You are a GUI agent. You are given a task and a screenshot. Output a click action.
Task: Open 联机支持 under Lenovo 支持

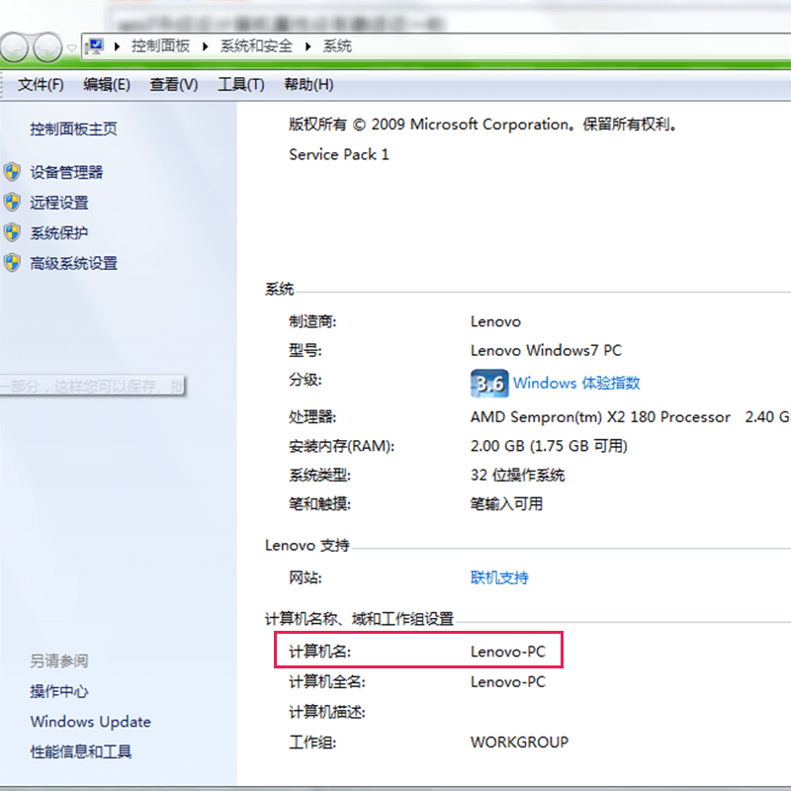tap(499, 578)
